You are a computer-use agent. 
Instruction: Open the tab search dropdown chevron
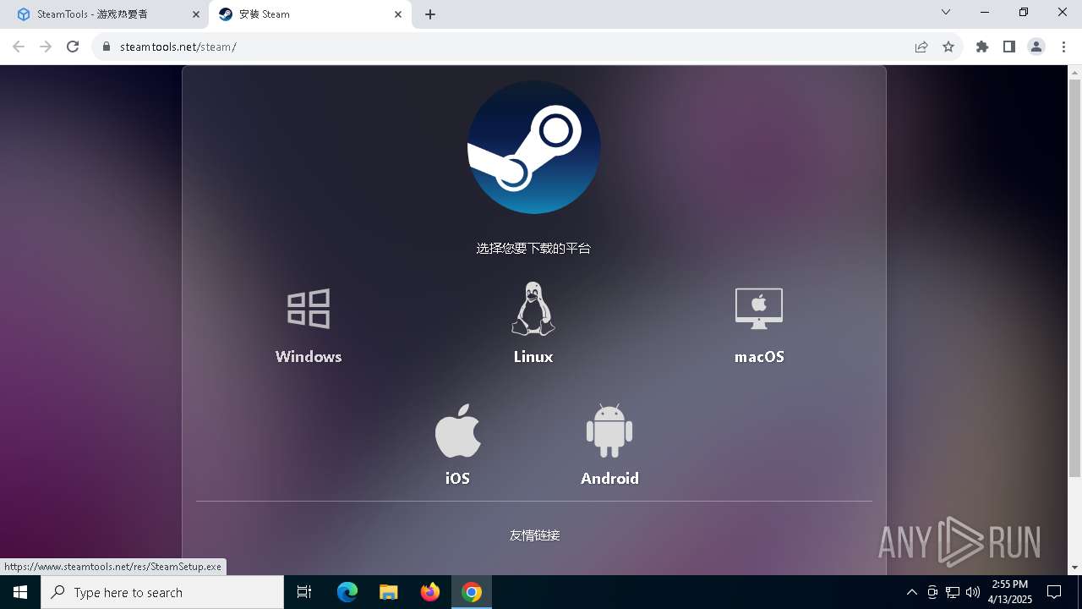pyautogui.click(x=946, y=12)
